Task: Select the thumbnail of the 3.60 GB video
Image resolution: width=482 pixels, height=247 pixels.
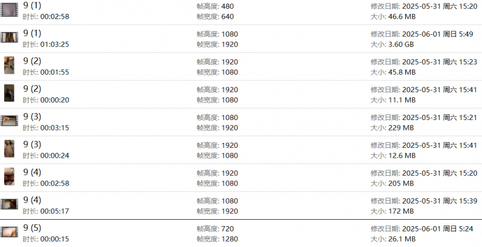Action: tap(9, 38)
